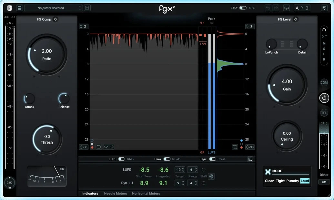The width and height of the screenshot is (334, 200).
Task: Click the undo arrow icon
Action: tap(268, 8)
